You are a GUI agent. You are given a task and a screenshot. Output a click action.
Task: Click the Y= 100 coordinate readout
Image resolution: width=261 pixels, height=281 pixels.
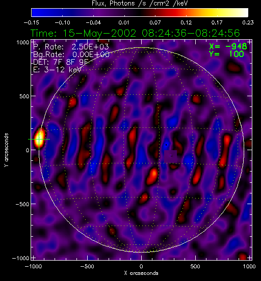tap(226, 54)
